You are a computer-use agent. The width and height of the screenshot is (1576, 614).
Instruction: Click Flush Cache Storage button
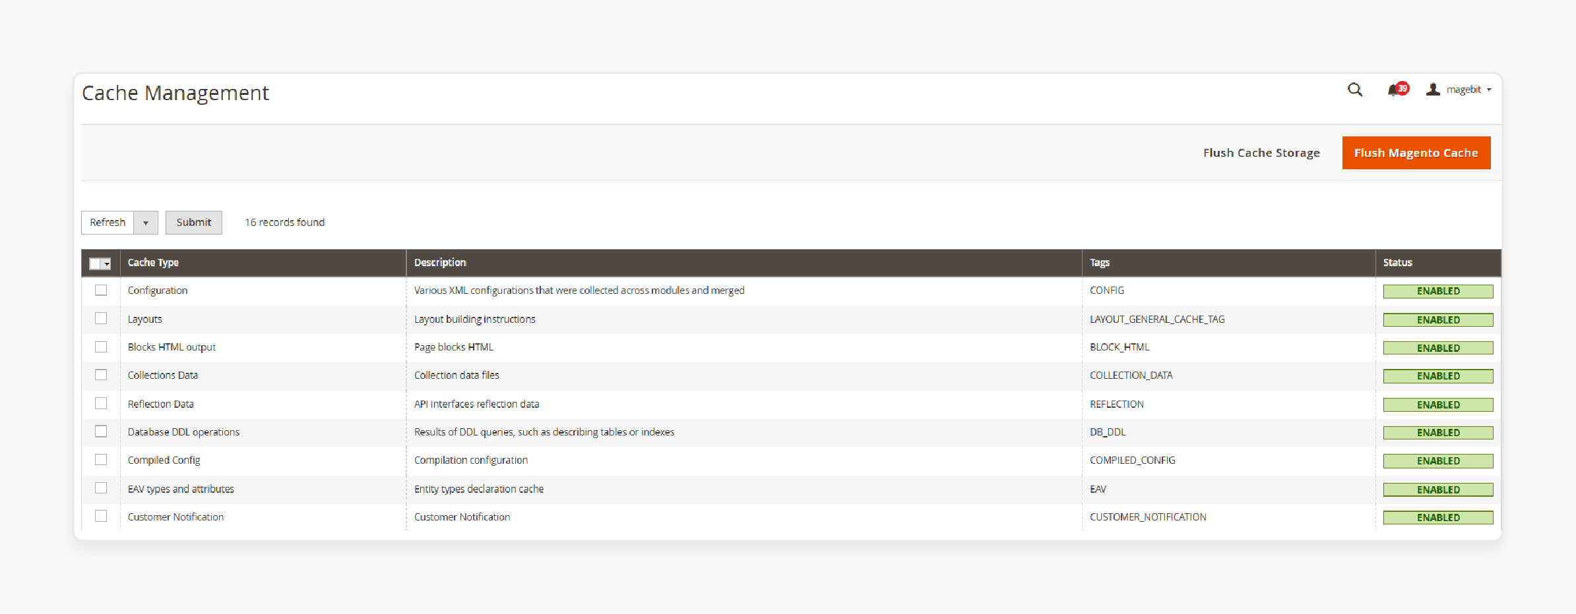point(1261,153)
